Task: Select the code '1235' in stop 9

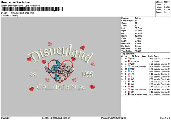Action: 151,79
